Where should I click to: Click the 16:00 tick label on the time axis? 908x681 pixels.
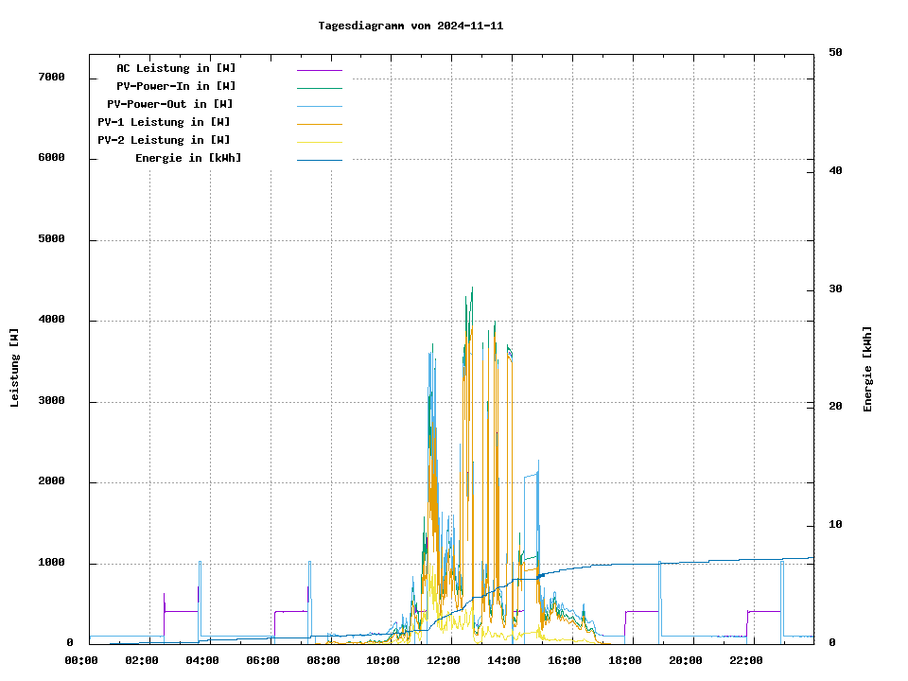pyautogui.click(x=565, y=660)
